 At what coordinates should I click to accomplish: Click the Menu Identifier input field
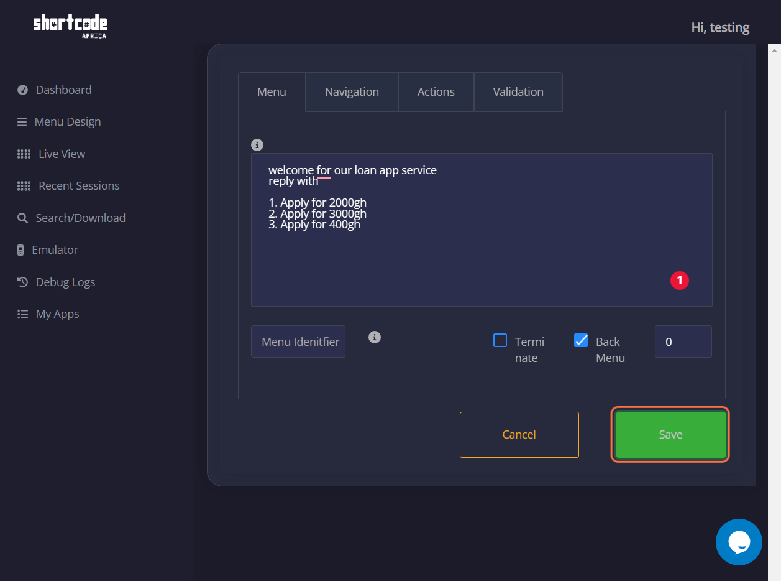pos(298,342)
